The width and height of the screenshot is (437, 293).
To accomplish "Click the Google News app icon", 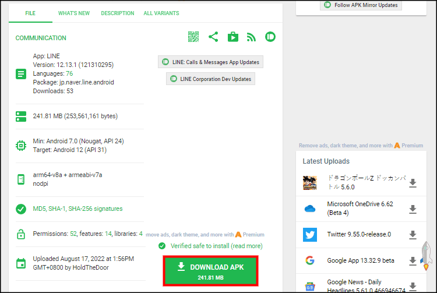I will [310, 287].
